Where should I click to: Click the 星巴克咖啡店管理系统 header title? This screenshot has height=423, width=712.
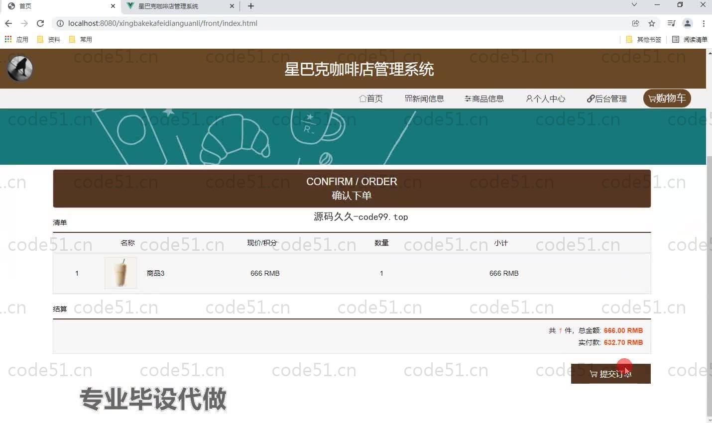359,69
